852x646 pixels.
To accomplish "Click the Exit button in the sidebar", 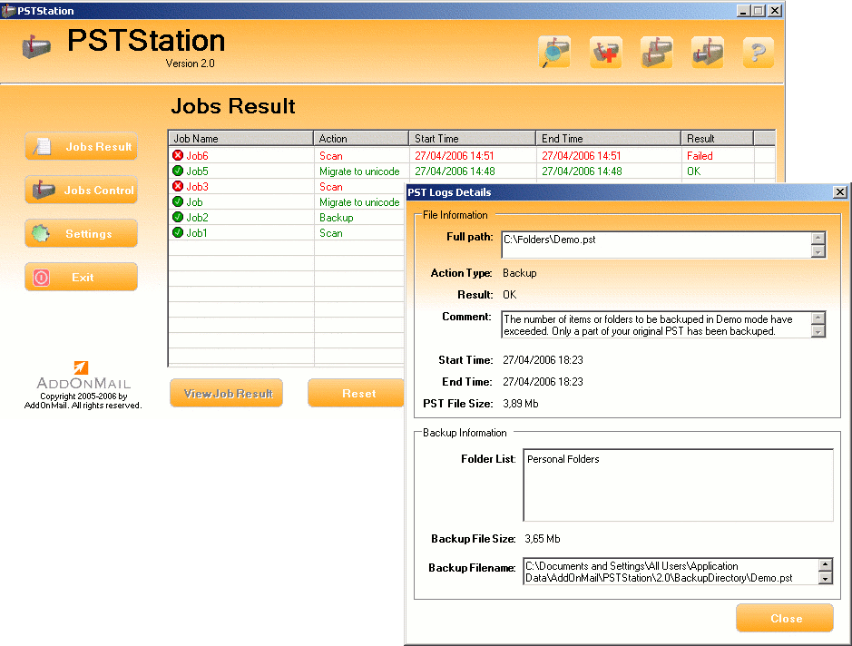I will (x=81, y=277).
